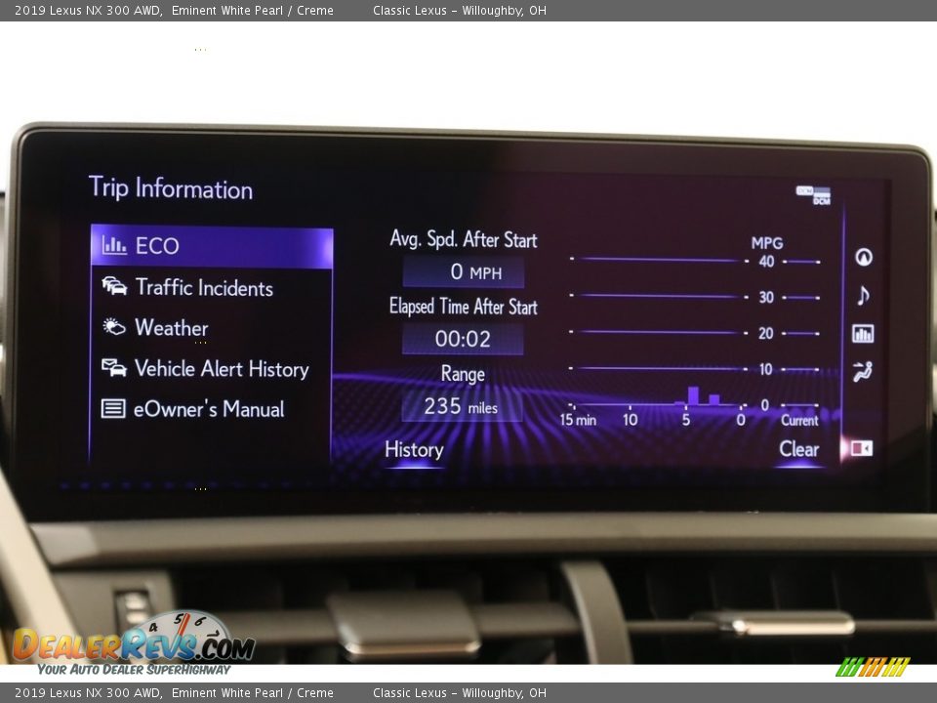Click the DealerRevs.com logo
937x703 pixels.
click(135, 642)
